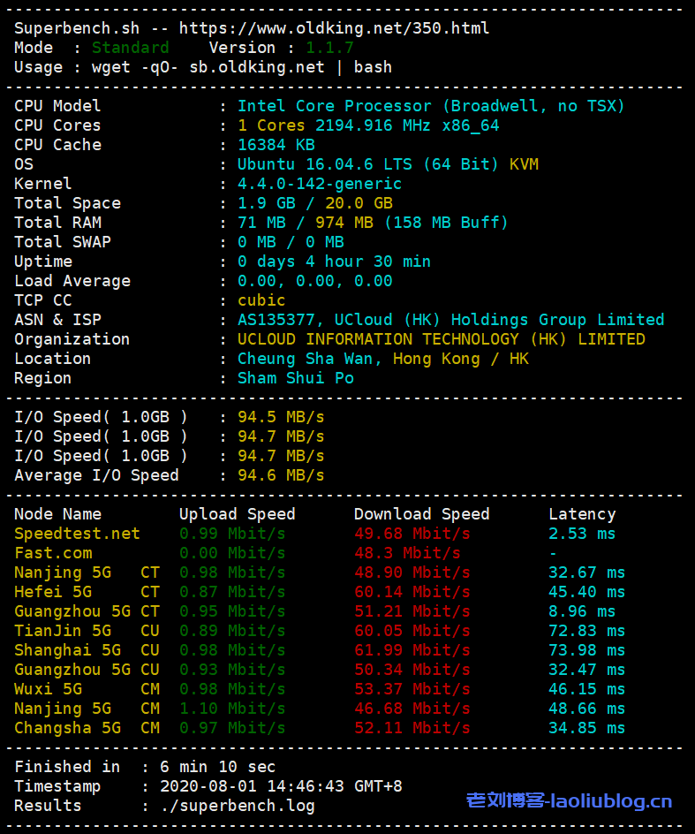Click the UCLOUD INFORMATION TECHNOLOGY organization text

pyautogui.click(x=441, y=339)
